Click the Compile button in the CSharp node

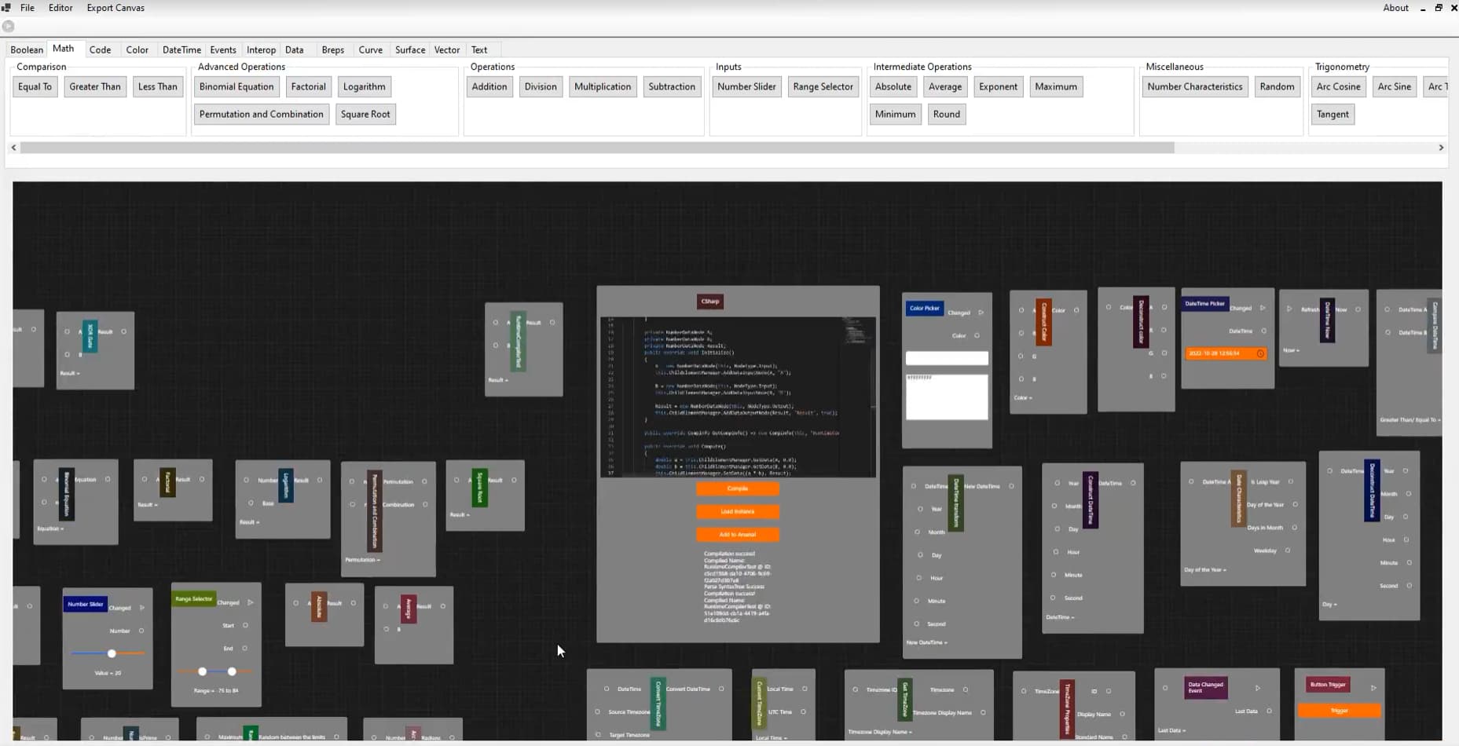tap(738, 488)
